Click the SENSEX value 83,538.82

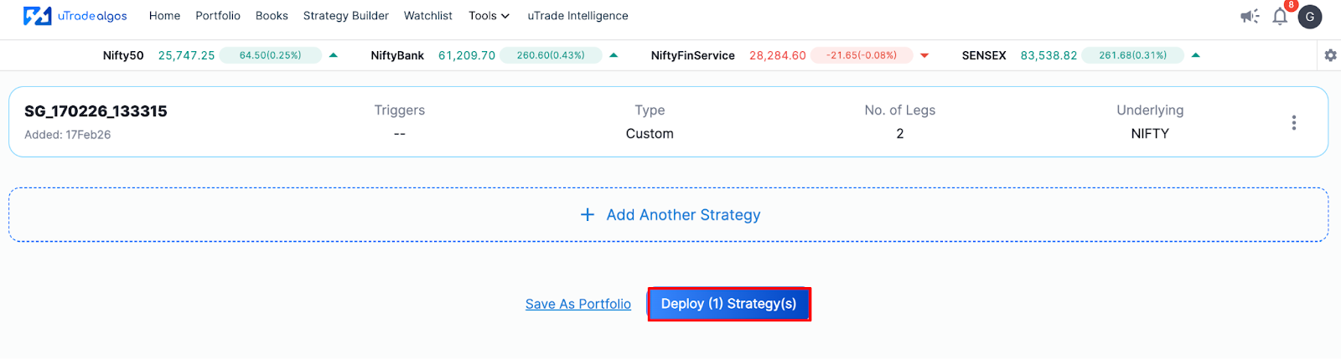coord(1048,55)
